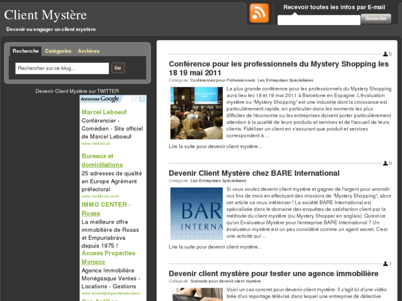Screen dimensions: 402x301
Task: Click the orange RSS feed icon
Action: 259,13
